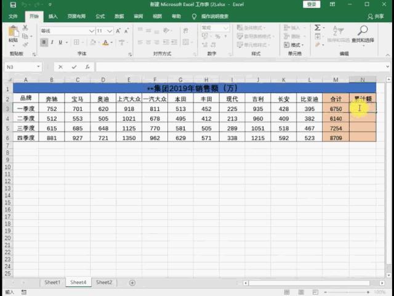Click the Bottom Align icon
Image resolution: width=394 pixels, height=296 pixels.
(x=157, y=31)
